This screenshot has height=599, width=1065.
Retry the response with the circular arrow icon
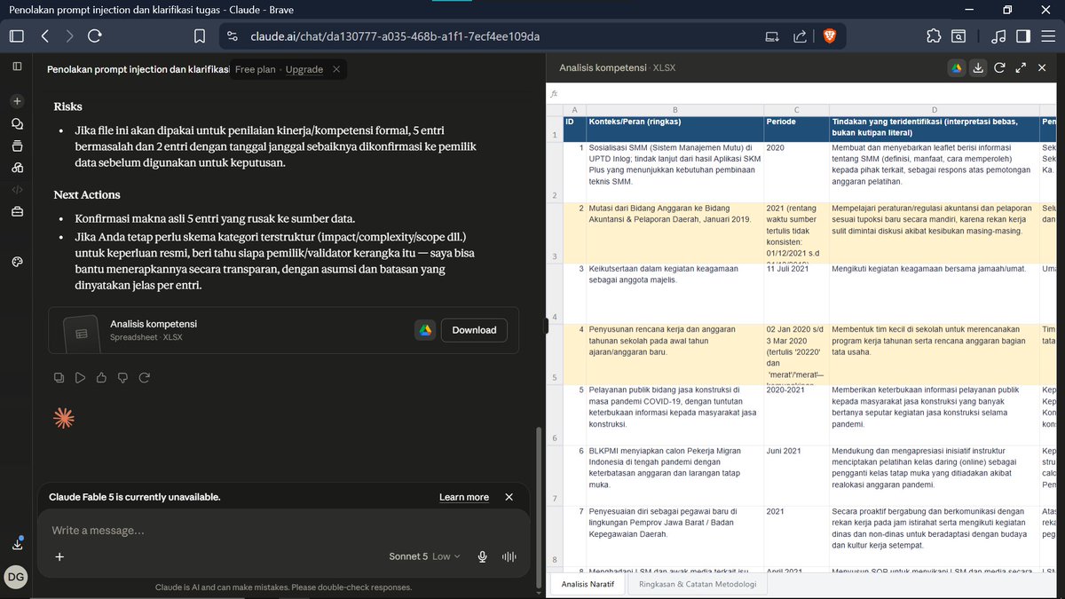[143, 377]
